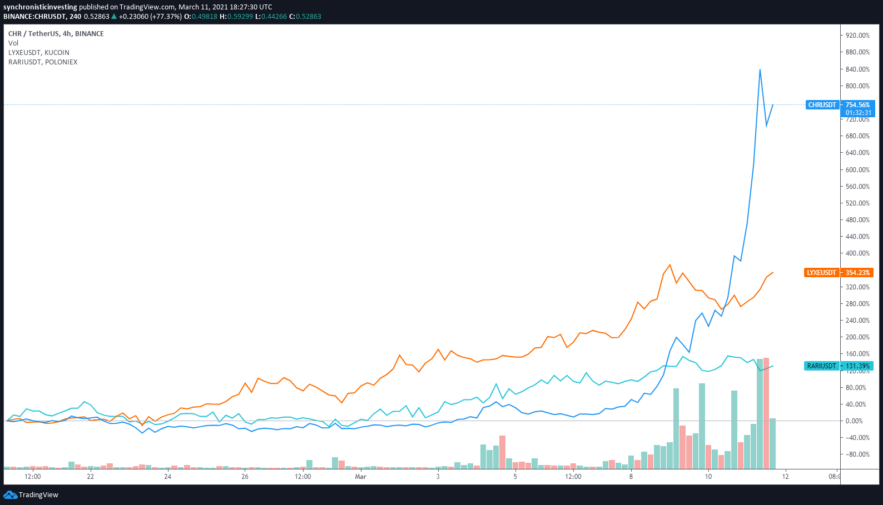The image size is (883, 505).
Task: Click the '26' date on time axis
Action: [x=245, y=477]
